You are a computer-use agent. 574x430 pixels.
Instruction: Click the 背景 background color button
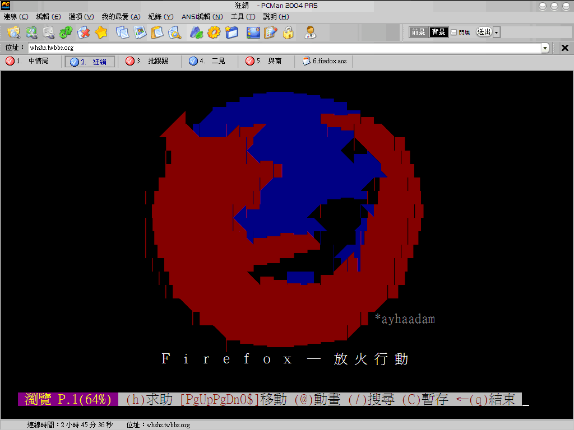(438, 32)
